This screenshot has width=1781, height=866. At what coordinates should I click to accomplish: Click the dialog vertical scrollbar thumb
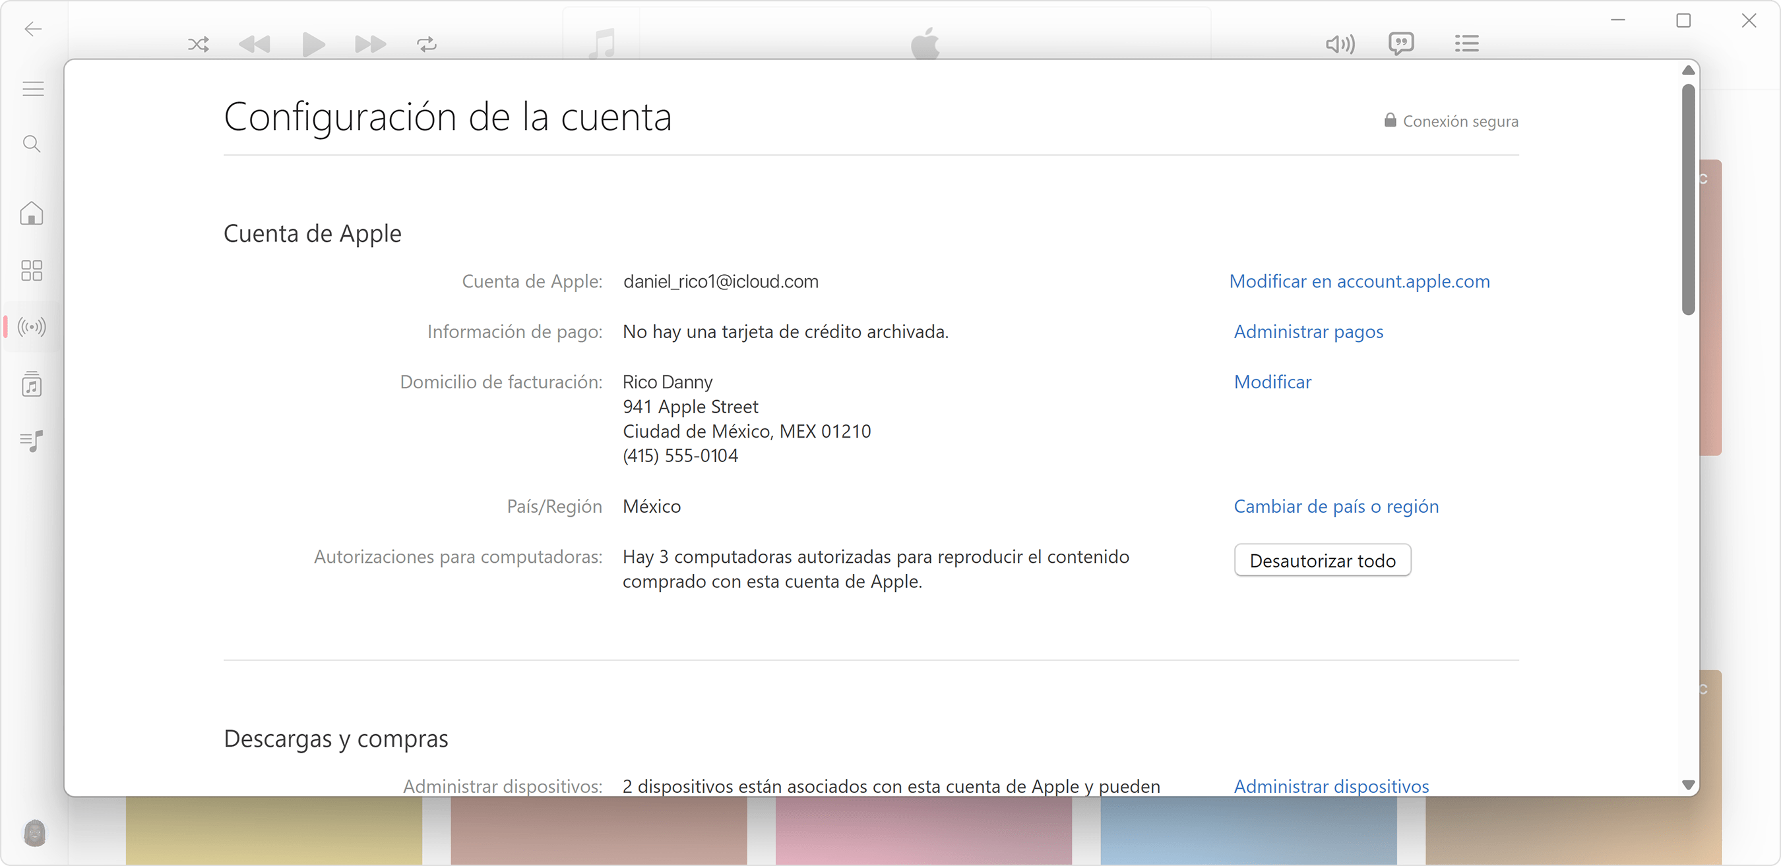pyautogui.click(x=1689, y=200)
